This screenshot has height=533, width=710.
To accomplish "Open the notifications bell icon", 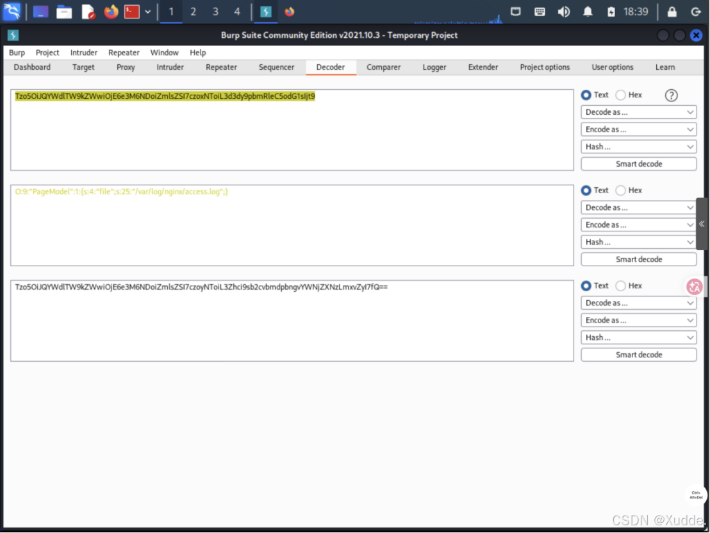I will 588,12.
